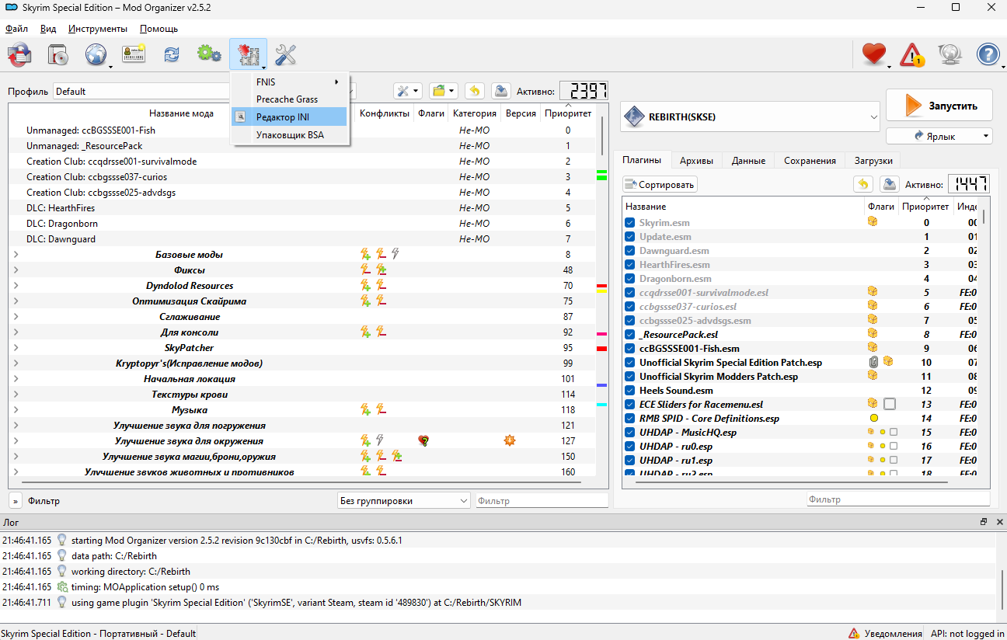Switch to the Сохранения tab
This screenshot has height=640, width=1007.
(810, 160)
